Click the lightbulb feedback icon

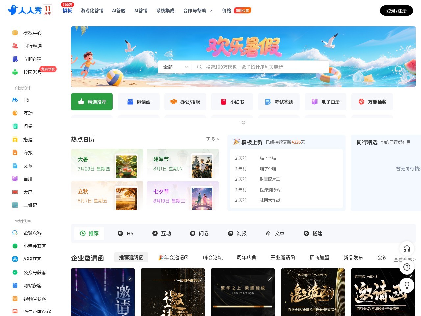407,285
